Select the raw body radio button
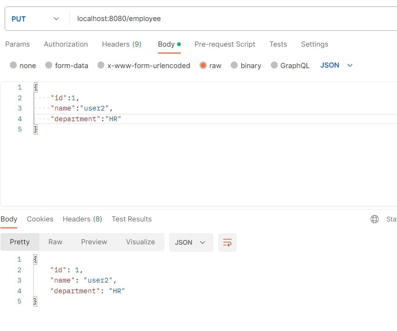397x331 pixels. pos(203,65)
